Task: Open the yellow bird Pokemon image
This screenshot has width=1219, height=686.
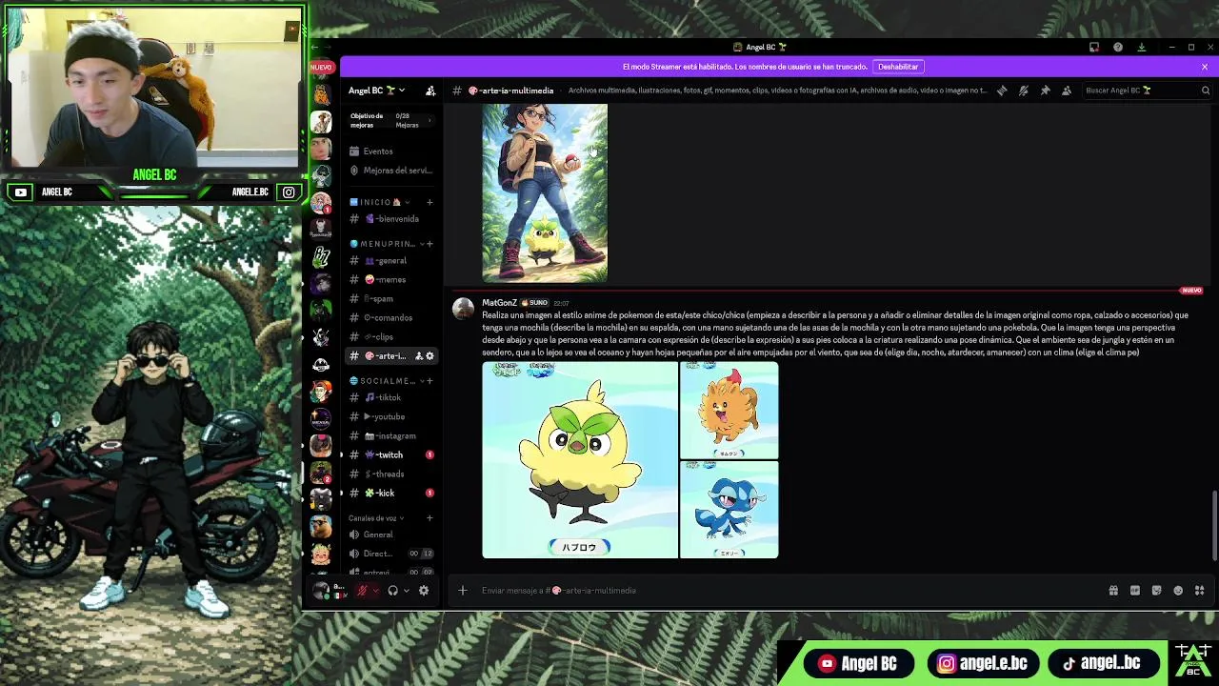Action: coord(580,460)
